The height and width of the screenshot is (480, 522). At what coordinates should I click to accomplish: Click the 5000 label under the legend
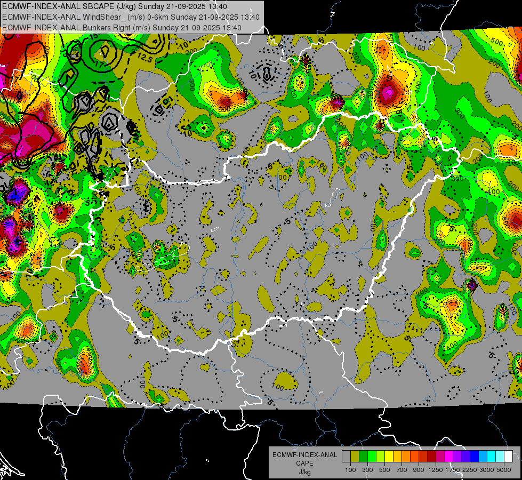[x=504, y=470]
